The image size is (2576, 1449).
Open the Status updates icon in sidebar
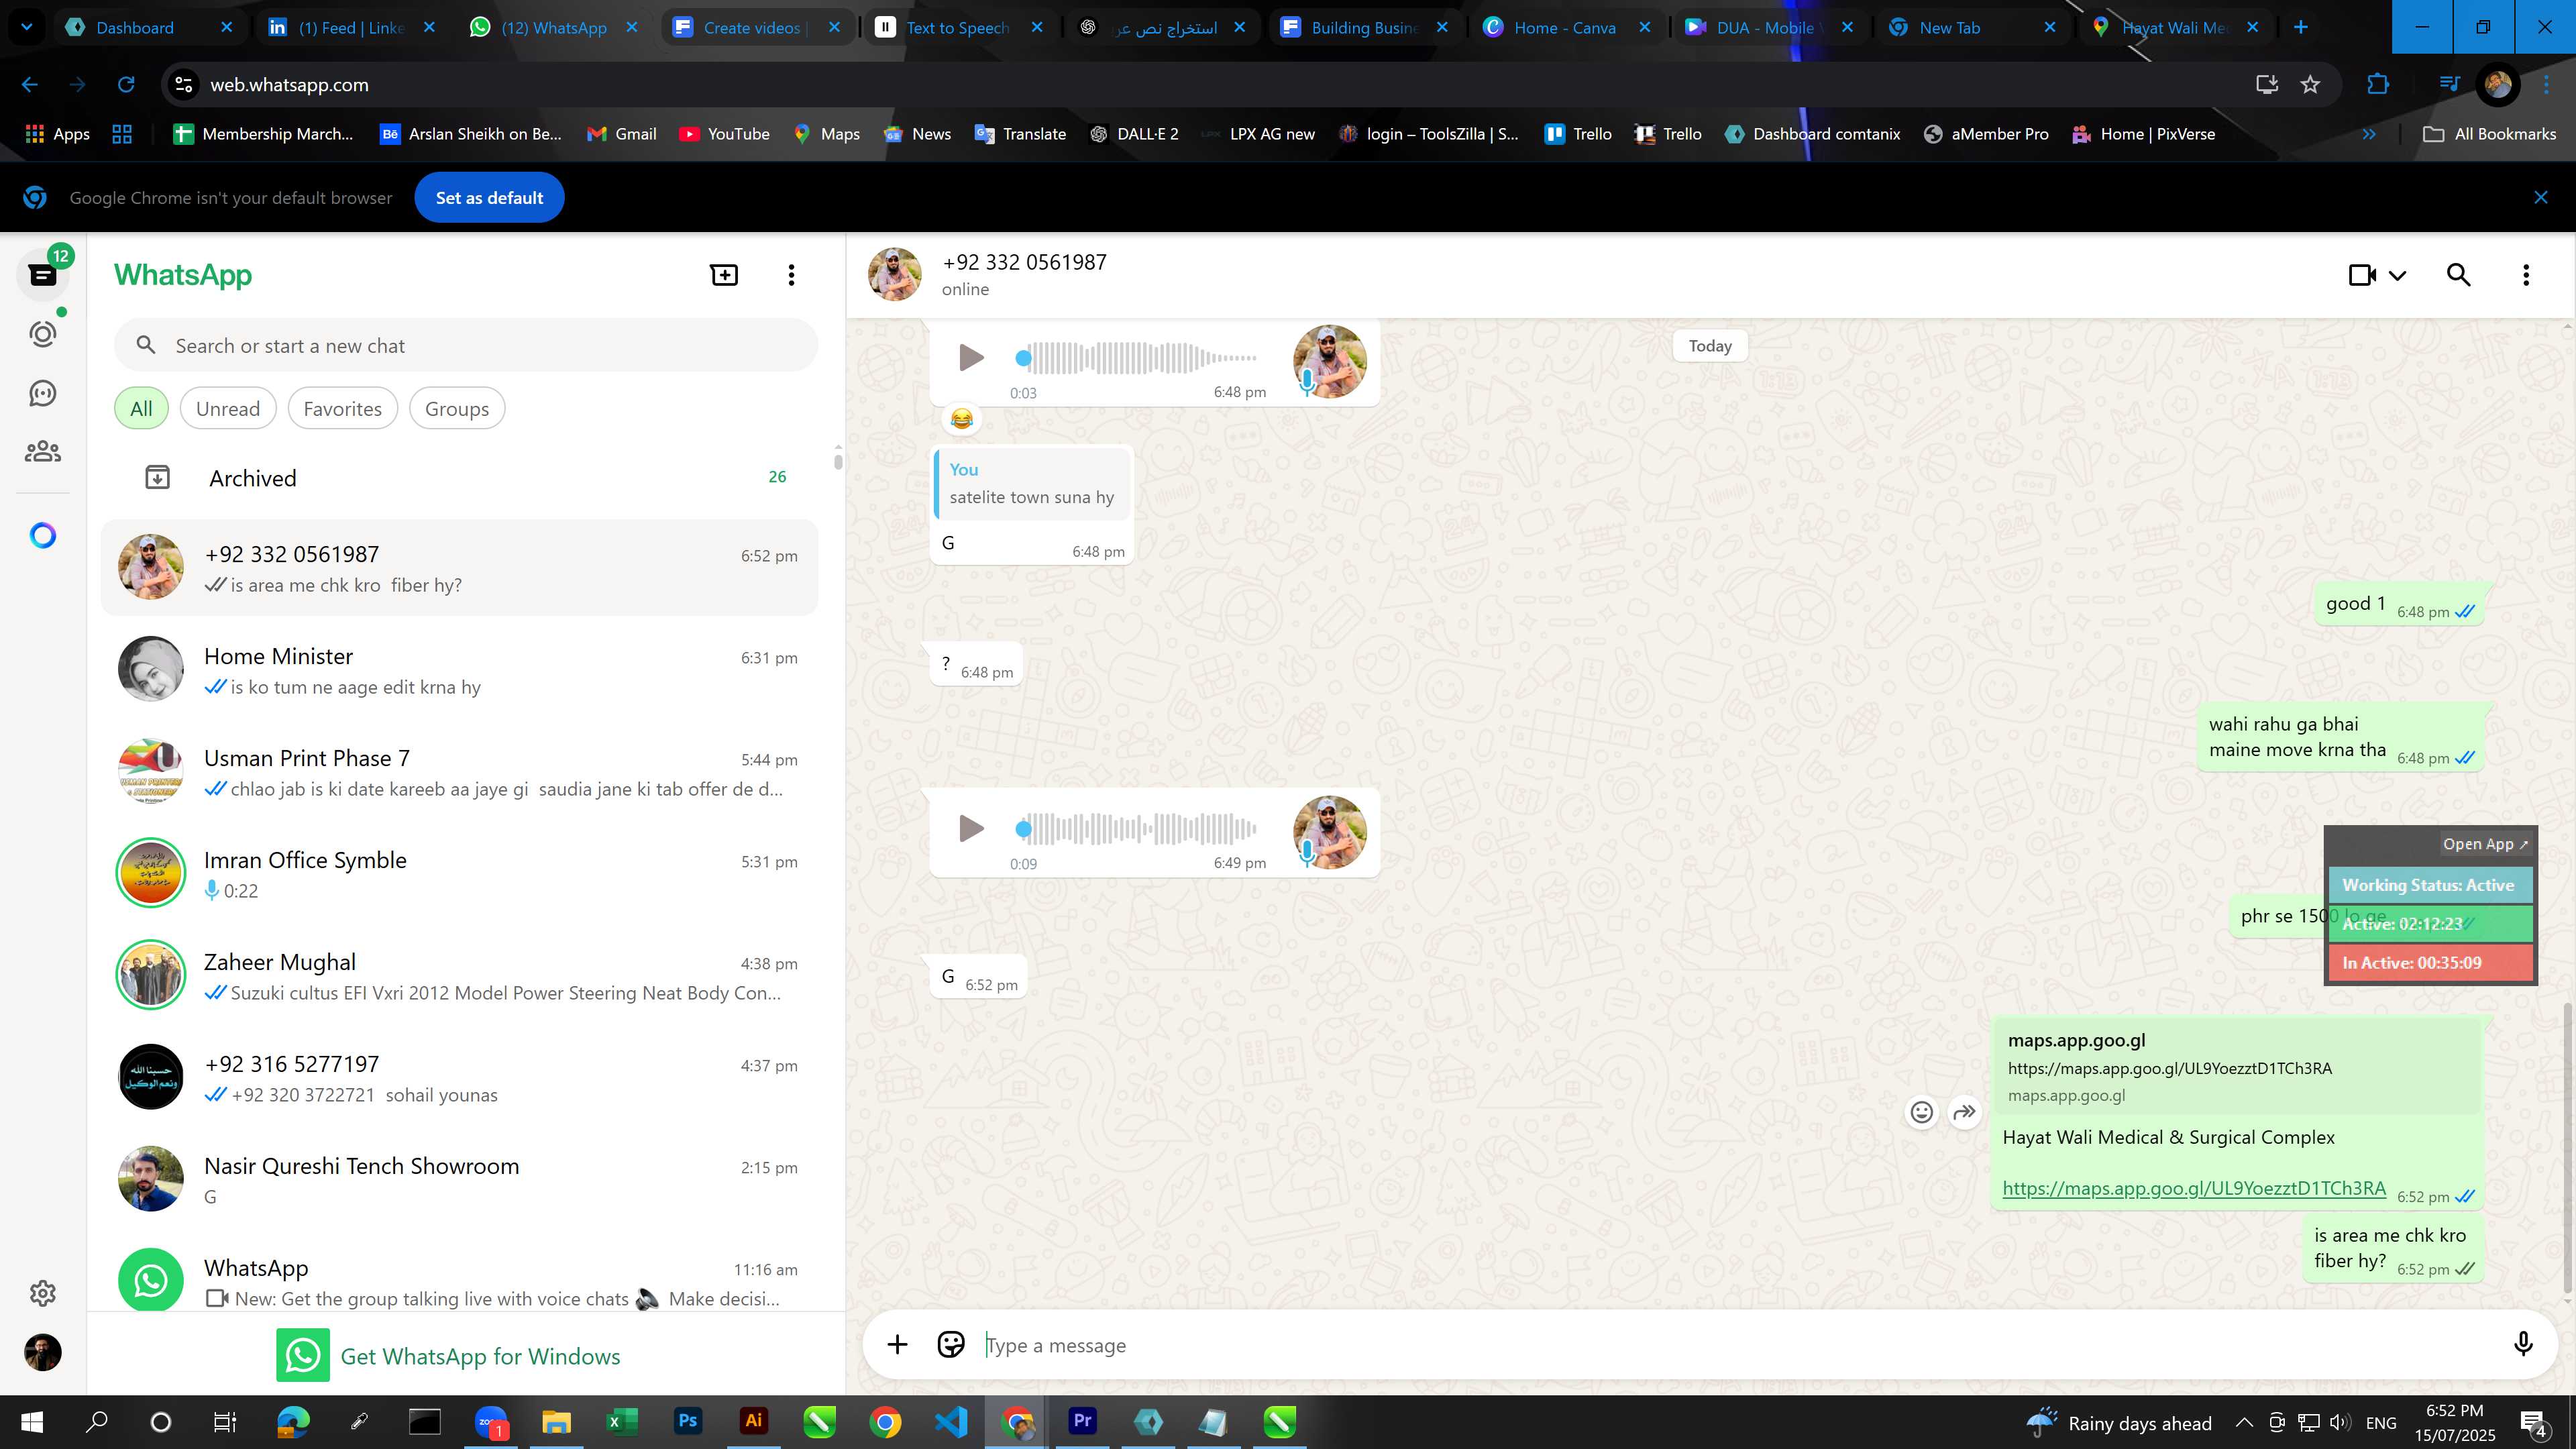pos(43,334)
